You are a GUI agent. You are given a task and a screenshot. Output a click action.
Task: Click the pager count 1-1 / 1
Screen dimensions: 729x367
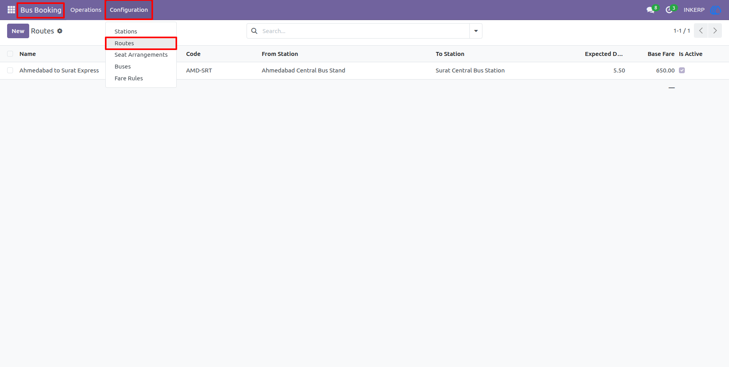click(682, 31)
